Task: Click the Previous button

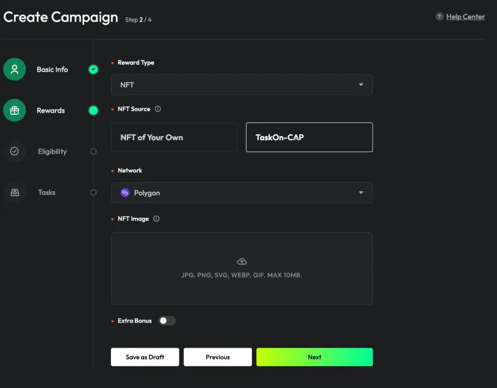Action: [x=218, y=357]
